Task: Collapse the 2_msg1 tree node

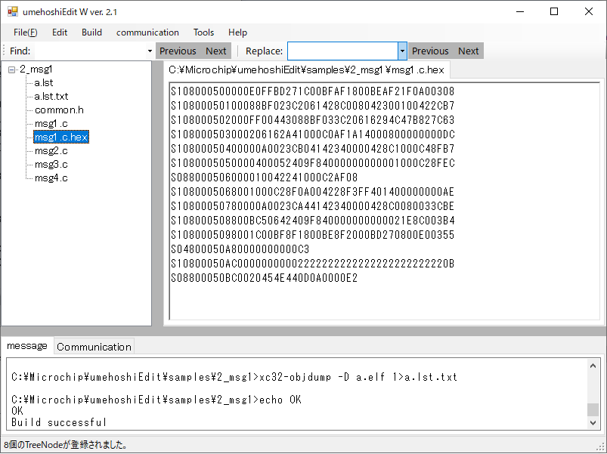Action: pyautogui.click(x=12, y=69)
